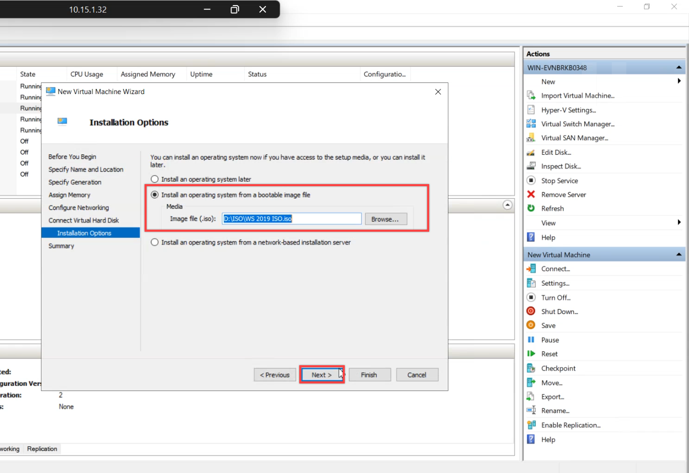This screenshot has height=473, width=689.
Task: Click the Edit Disk icon
Action: tap(531, 152)
